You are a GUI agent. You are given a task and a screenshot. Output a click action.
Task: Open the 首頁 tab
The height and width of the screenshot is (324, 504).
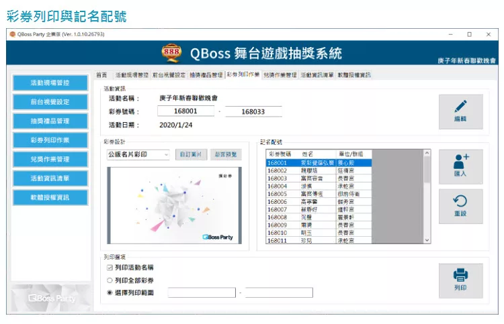tap(101, 75)
